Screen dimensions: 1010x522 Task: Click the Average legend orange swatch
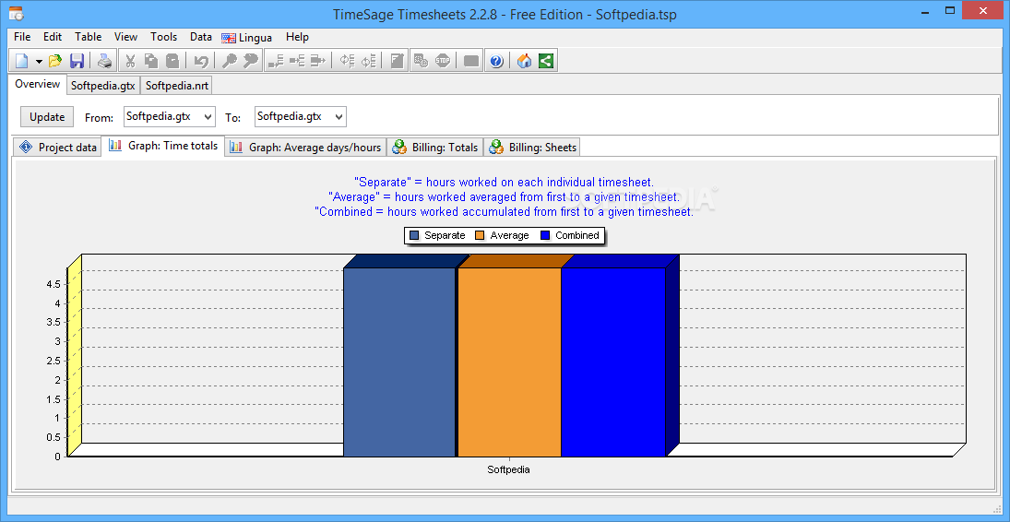[x=480, y=236]
